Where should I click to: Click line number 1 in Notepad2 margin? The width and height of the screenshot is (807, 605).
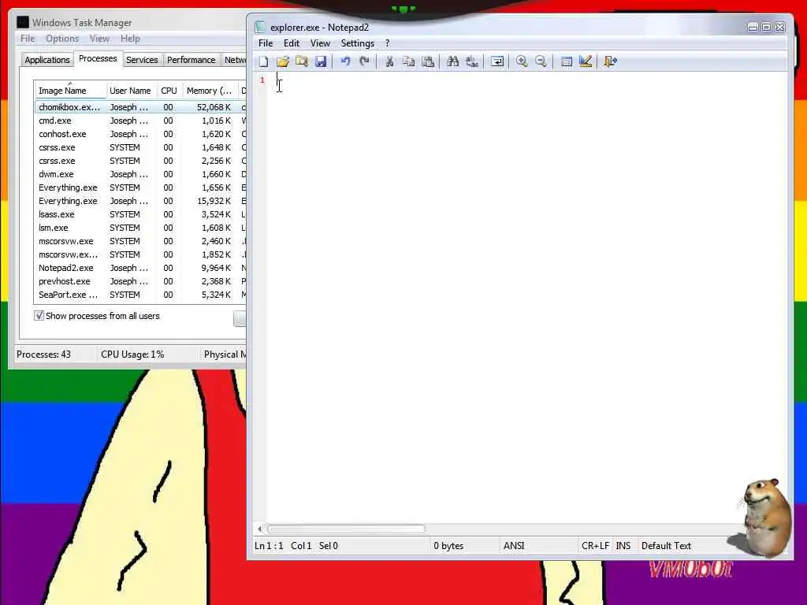coord(262,80)
